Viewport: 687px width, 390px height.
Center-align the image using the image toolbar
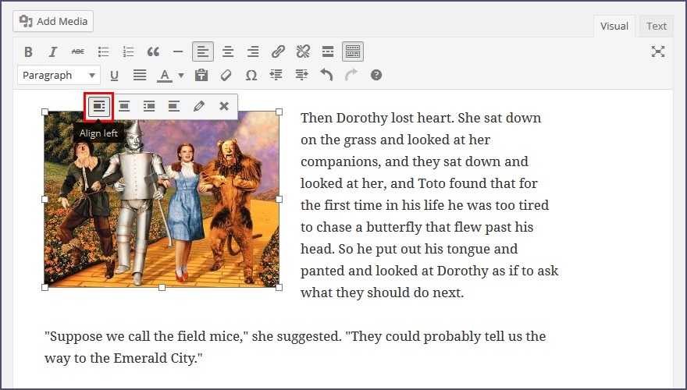(x=124, y=106)
